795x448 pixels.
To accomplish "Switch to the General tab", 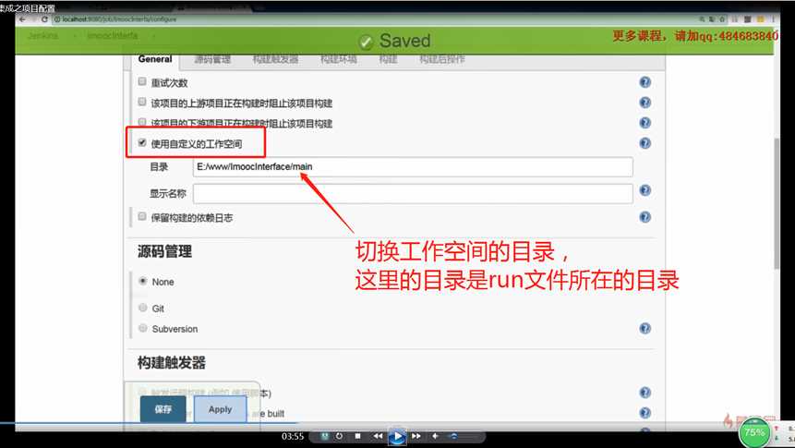I will tap(154, 59).
